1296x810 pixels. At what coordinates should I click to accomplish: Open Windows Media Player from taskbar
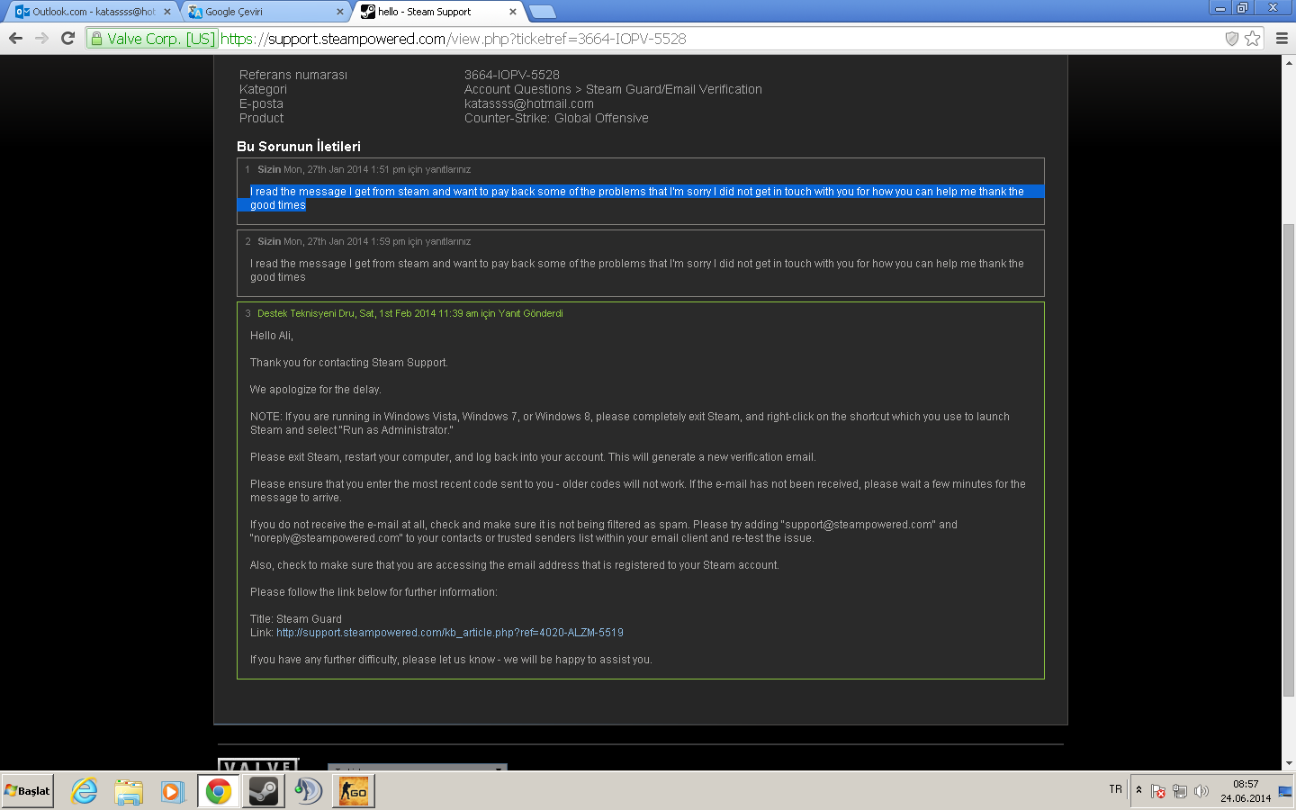pos(173,791)
